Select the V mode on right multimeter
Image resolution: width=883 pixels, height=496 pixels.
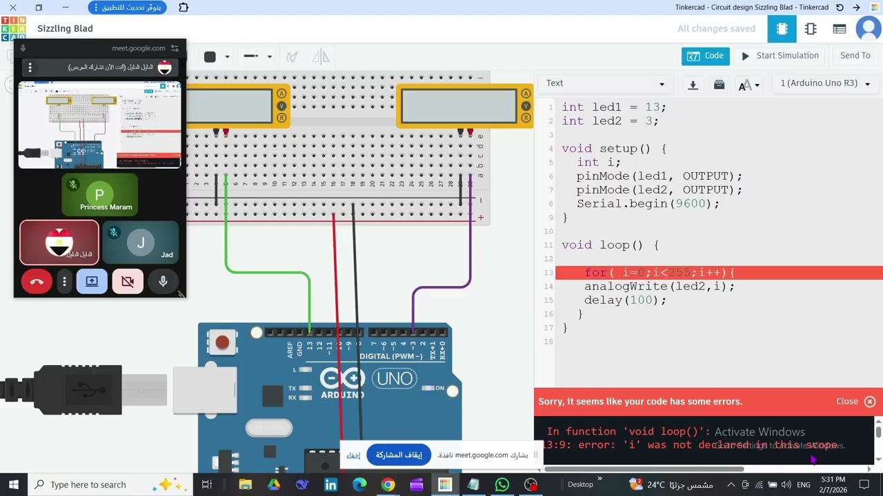pyautogui.click(x=526, y=106)
